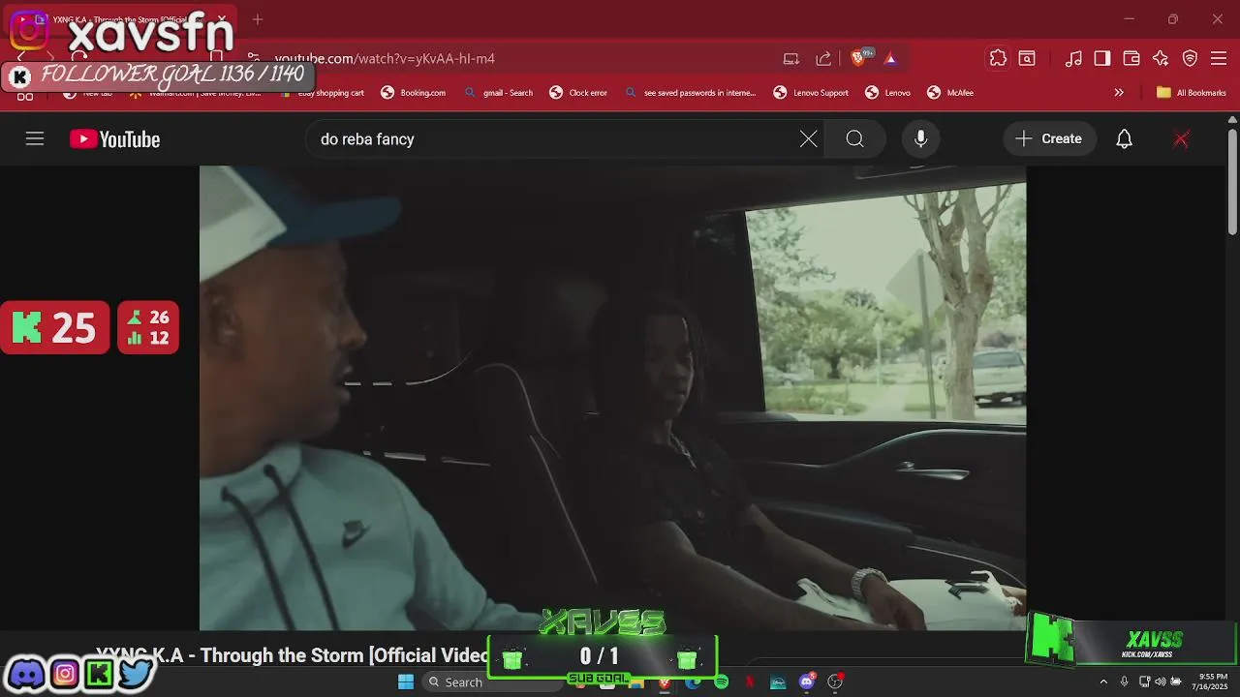Open volume control in system tray
This screenshot has width=1240, height=697.
click(x=1161, y=682)
